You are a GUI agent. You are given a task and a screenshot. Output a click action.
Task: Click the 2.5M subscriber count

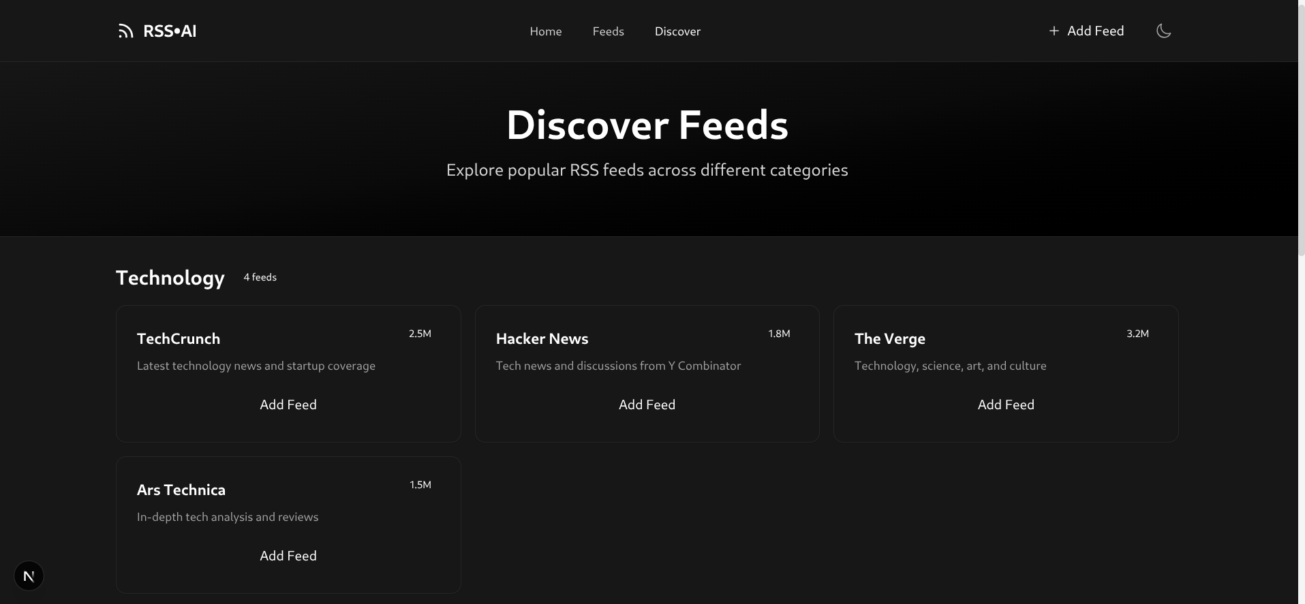(420, 334)
